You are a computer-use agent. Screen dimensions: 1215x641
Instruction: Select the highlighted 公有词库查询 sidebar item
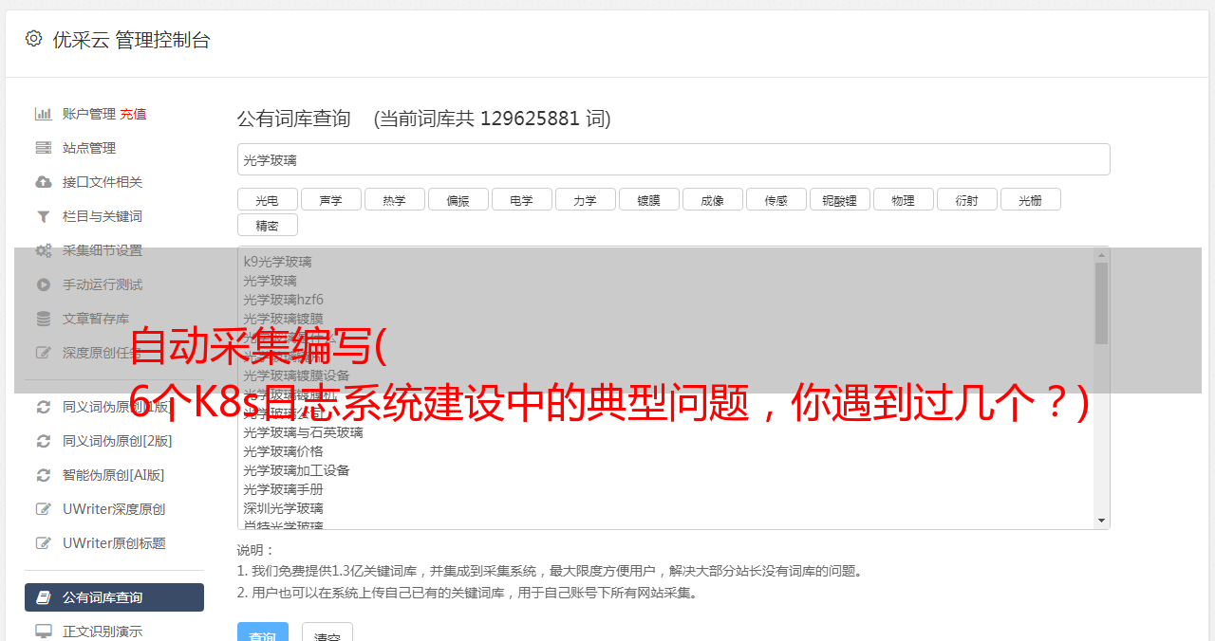(x=114, y=597)
